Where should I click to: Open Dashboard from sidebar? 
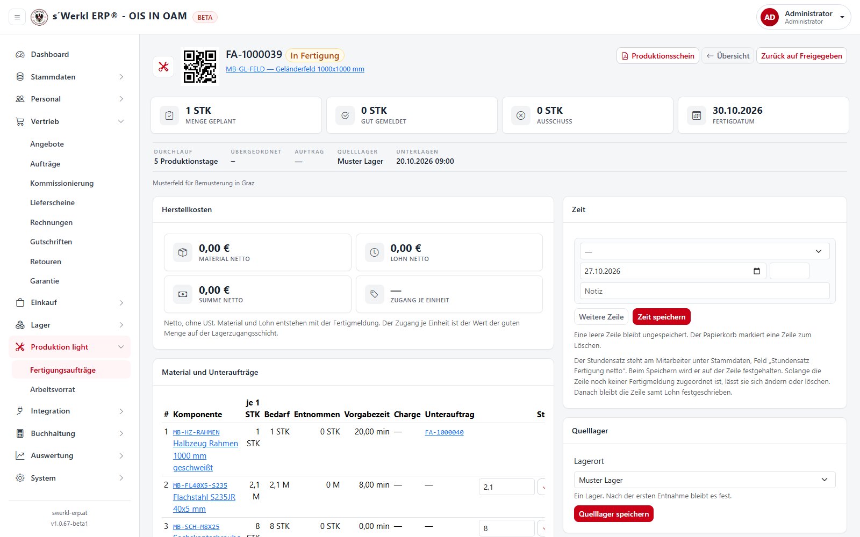70,54
